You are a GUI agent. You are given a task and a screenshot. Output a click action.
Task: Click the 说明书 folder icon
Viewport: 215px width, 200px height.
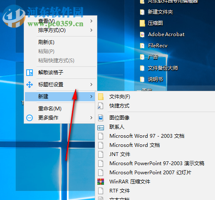click(142, 79)
